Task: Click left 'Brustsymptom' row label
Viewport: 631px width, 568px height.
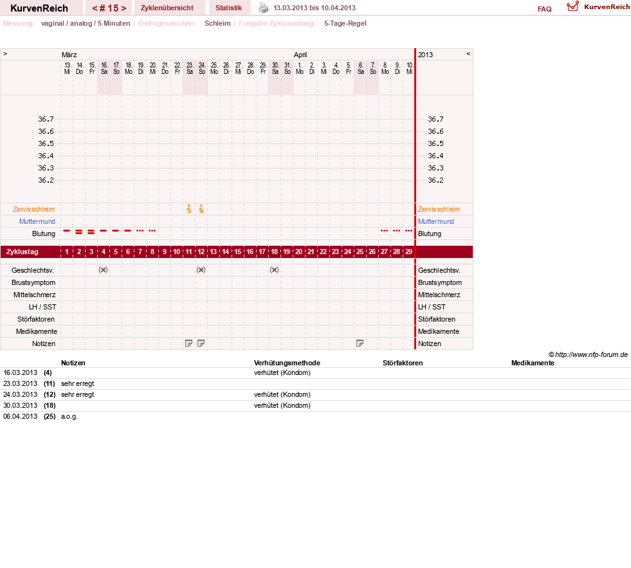Action: (x=33, y=282)
